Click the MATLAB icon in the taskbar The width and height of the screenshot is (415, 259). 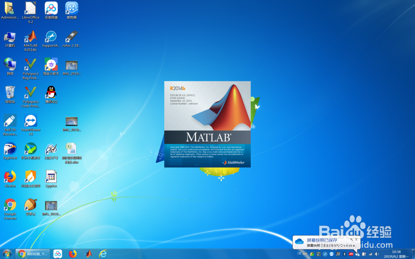pos(88,254)
